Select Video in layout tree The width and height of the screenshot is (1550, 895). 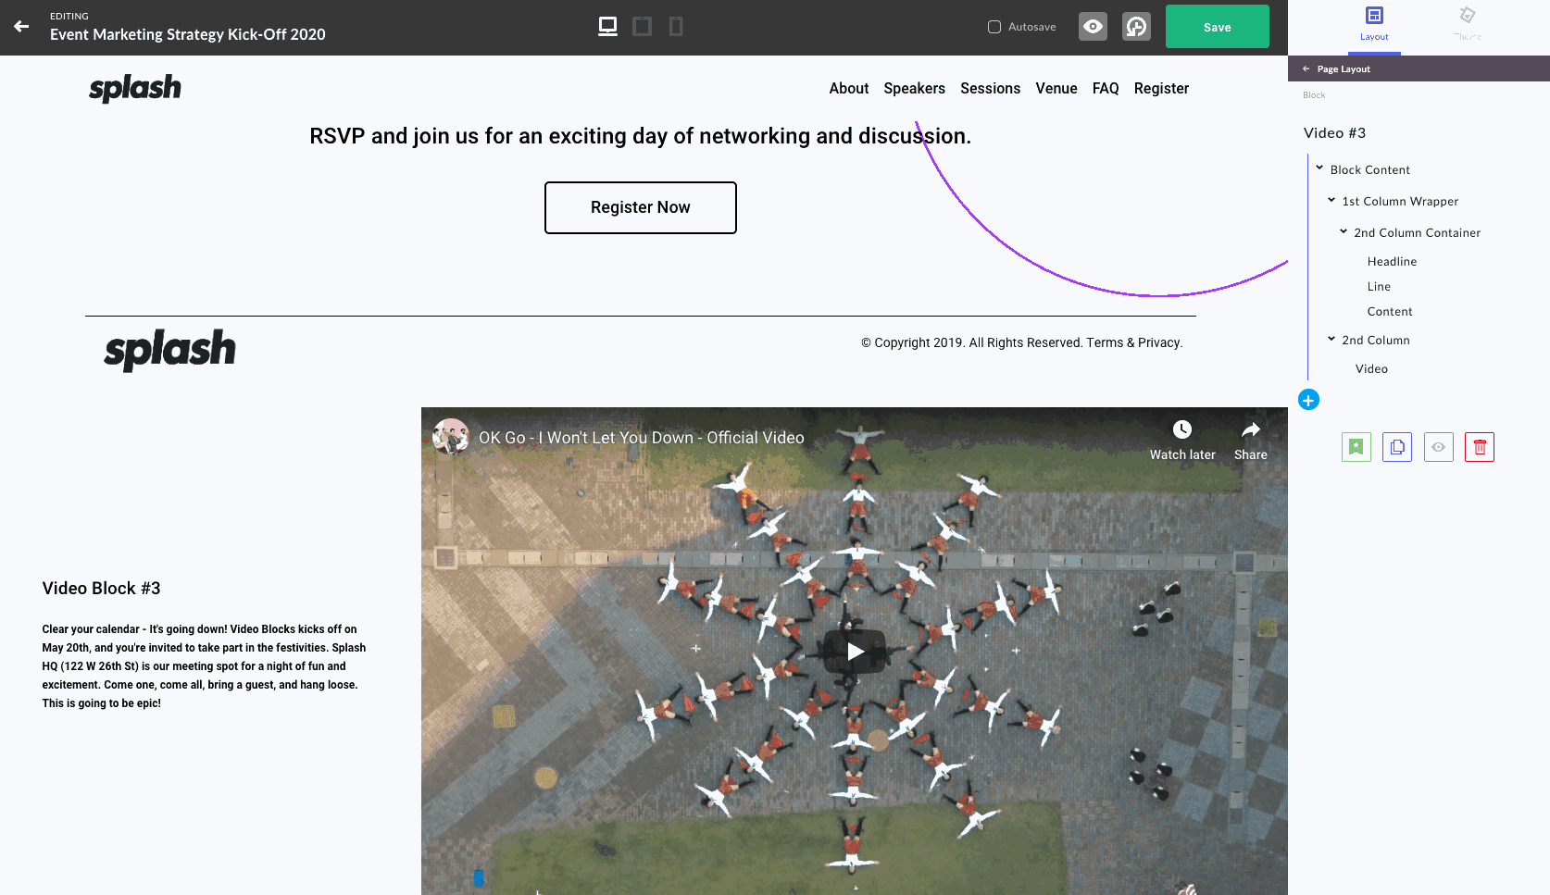click(1371, 369)
